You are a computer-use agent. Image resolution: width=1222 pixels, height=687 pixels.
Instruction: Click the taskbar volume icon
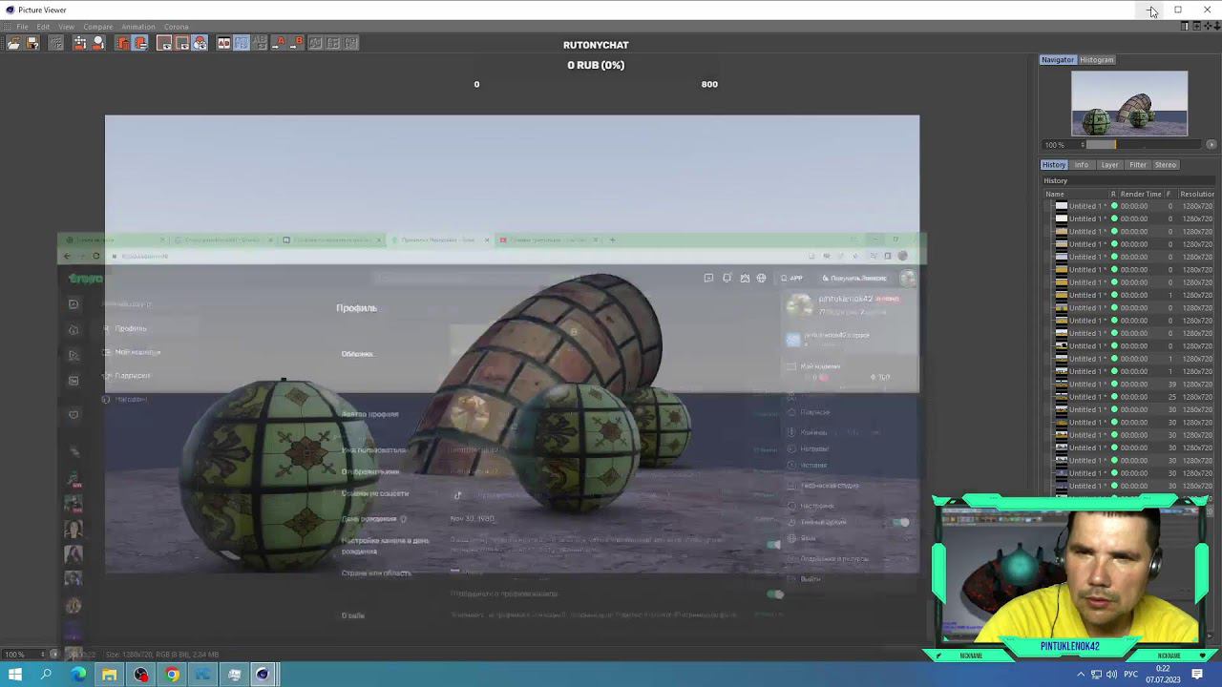tap(1110, 675)
